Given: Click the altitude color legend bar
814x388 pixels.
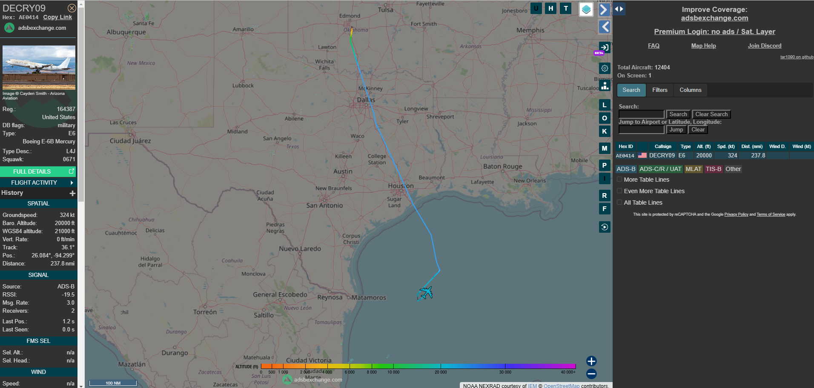Looking at the screenshot, I should (418, 366).
